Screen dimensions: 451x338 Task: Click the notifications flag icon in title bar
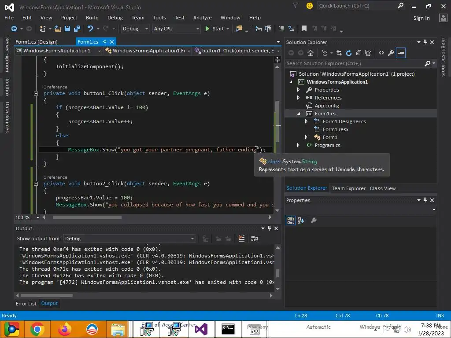[x=295, y=5]
